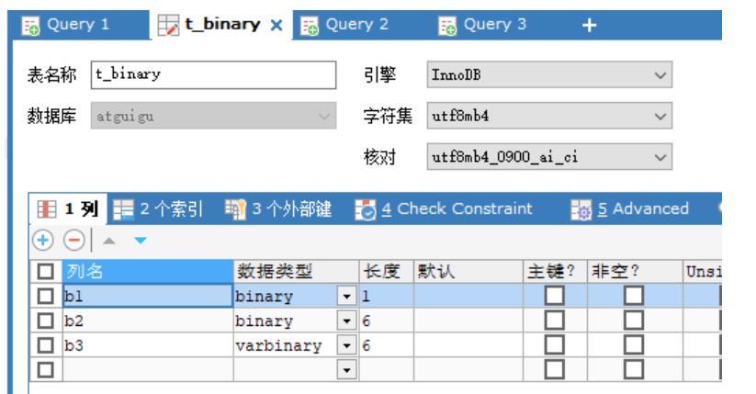Click the remove column minus icon
The width and height of the screenshot is (756, 394).
coord(73,241)
